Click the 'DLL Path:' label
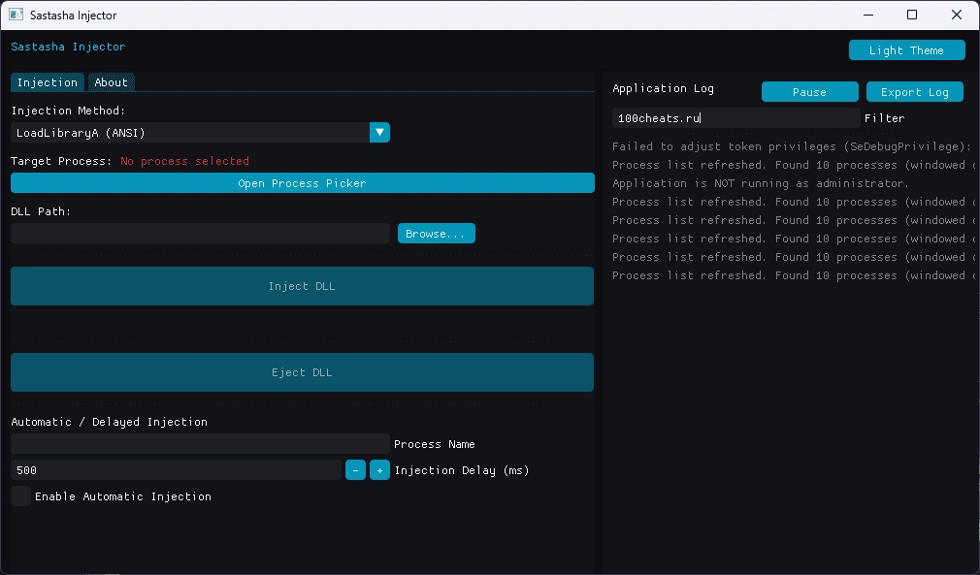The height and width of the screenshot is (575, 980). pyautogui.click(x=41, y=211)
